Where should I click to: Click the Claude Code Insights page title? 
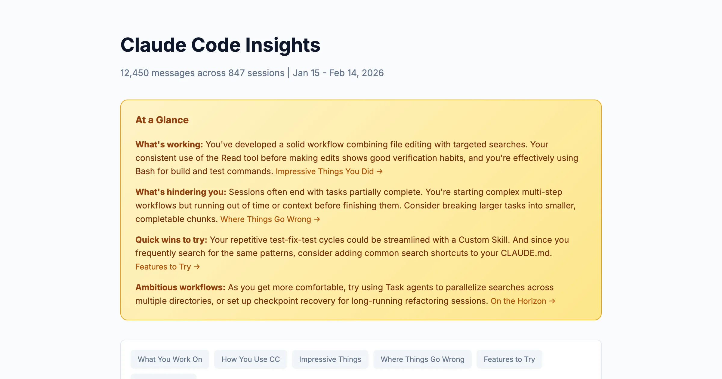pos(220,45)
